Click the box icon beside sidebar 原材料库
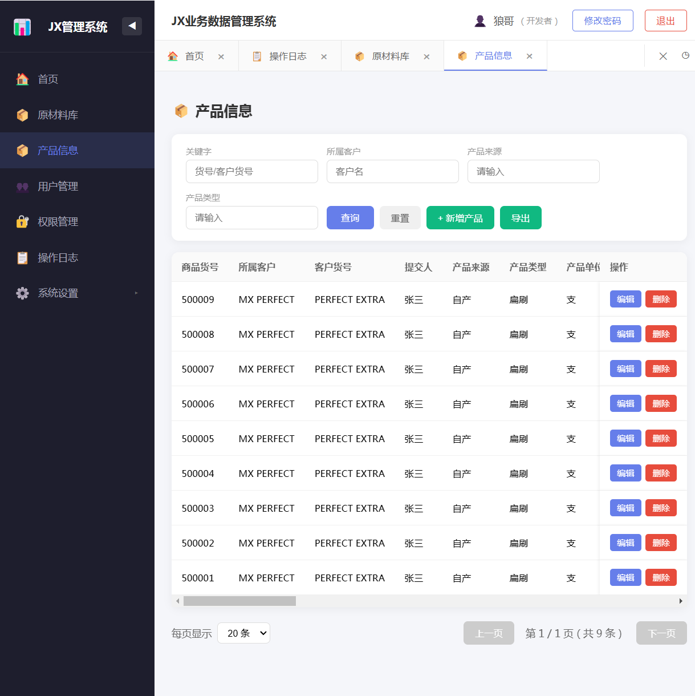This screenshot has width=695, height=696. (22, 115)
